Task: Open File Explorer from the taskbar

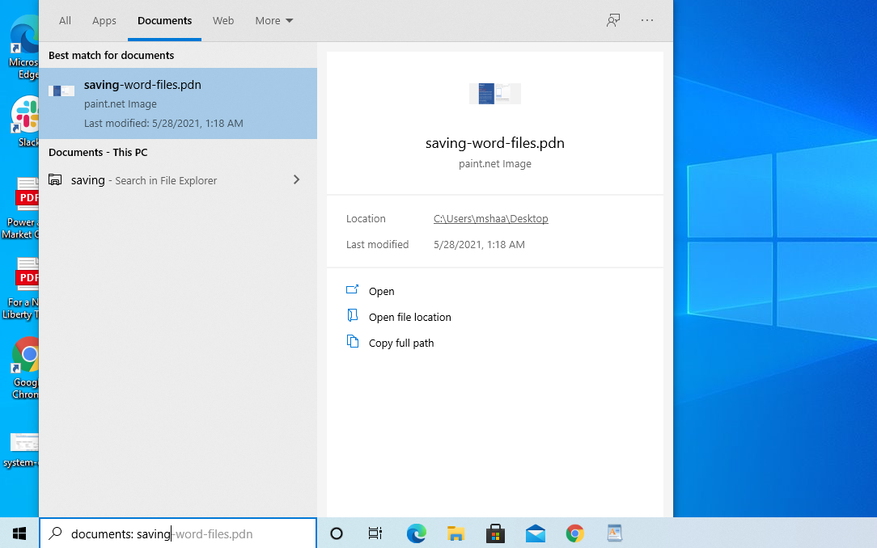Action: pyautogui.click(x=456, y=533)
